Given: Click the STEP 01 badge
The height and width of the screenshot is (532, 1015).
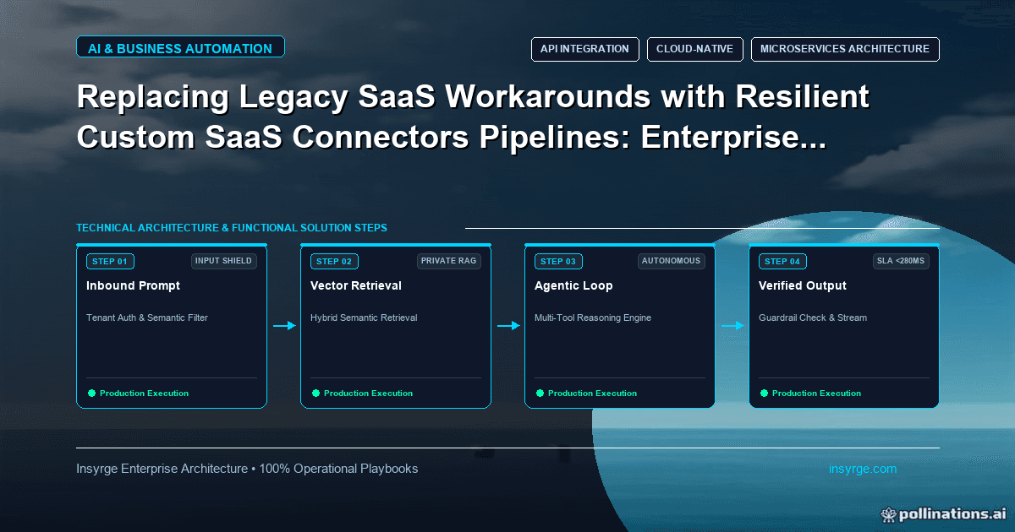Looking at the screenshot, I should pos(111,262).
